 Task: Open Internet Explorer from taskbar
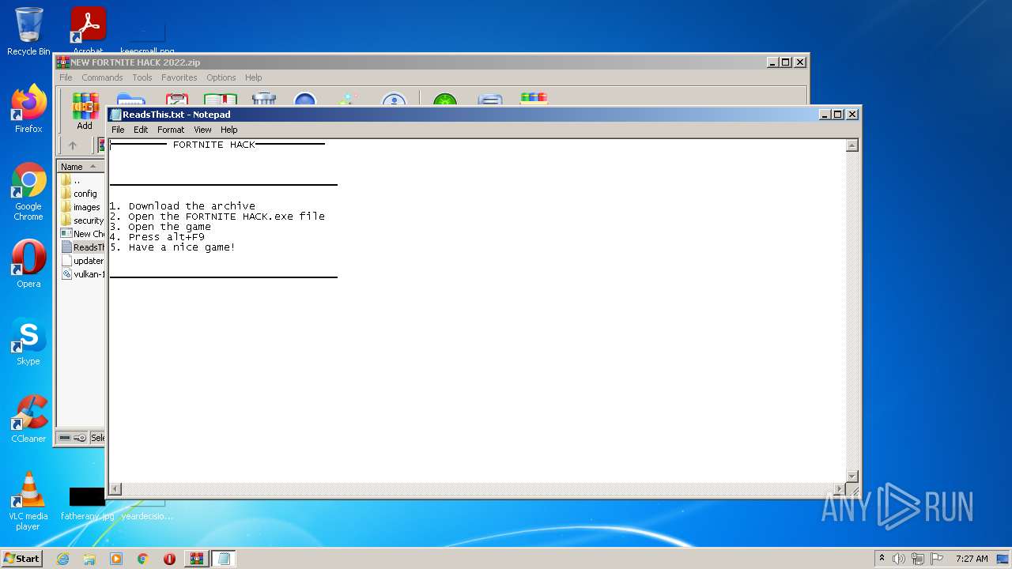pos(62,559)
